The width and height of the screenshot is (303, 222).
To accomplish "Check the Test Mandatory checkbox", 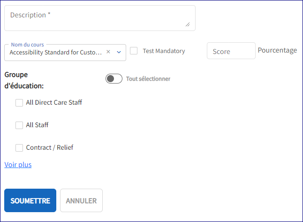I will [134, 51].
